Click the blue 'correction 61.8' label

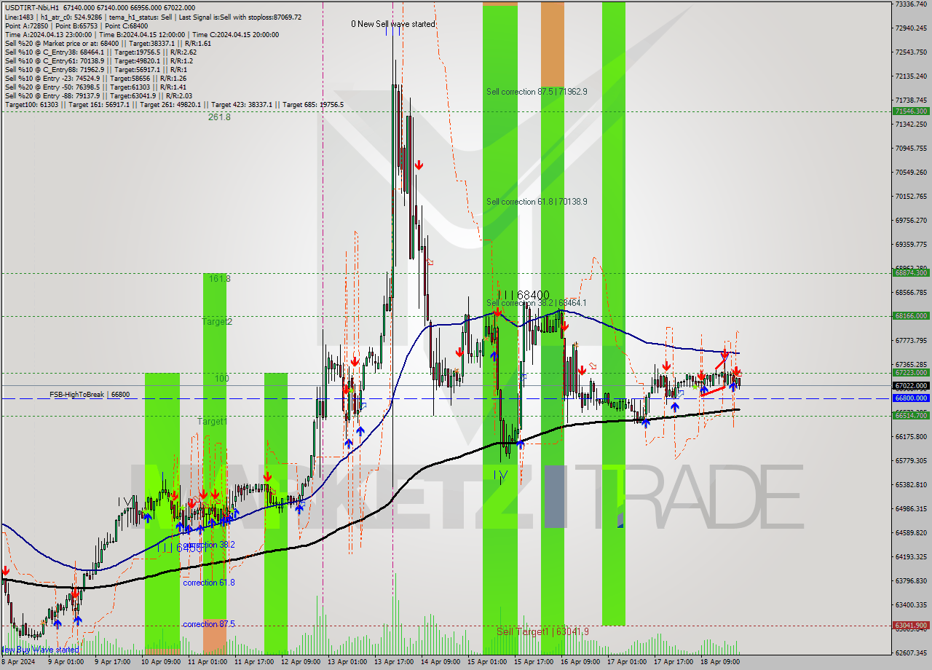click(x=209, y=583)
